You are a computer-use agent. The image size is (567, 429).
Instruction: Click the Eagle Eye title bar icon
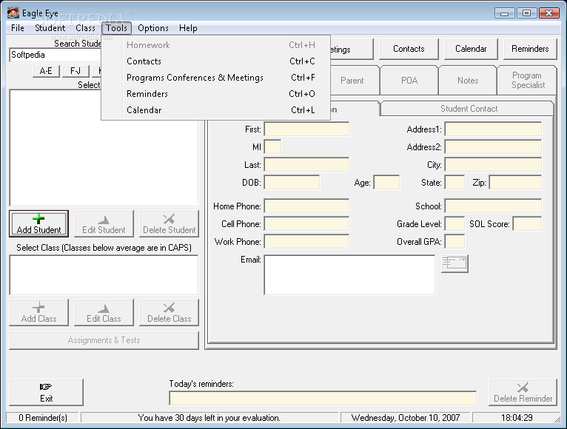coord(13,13)
